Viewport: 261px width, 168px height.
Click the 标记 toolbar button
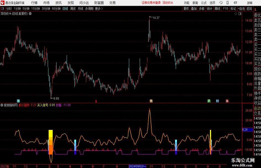233,9
